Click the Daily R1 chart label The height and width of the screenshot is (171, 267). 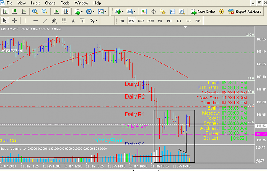[135, 114]
